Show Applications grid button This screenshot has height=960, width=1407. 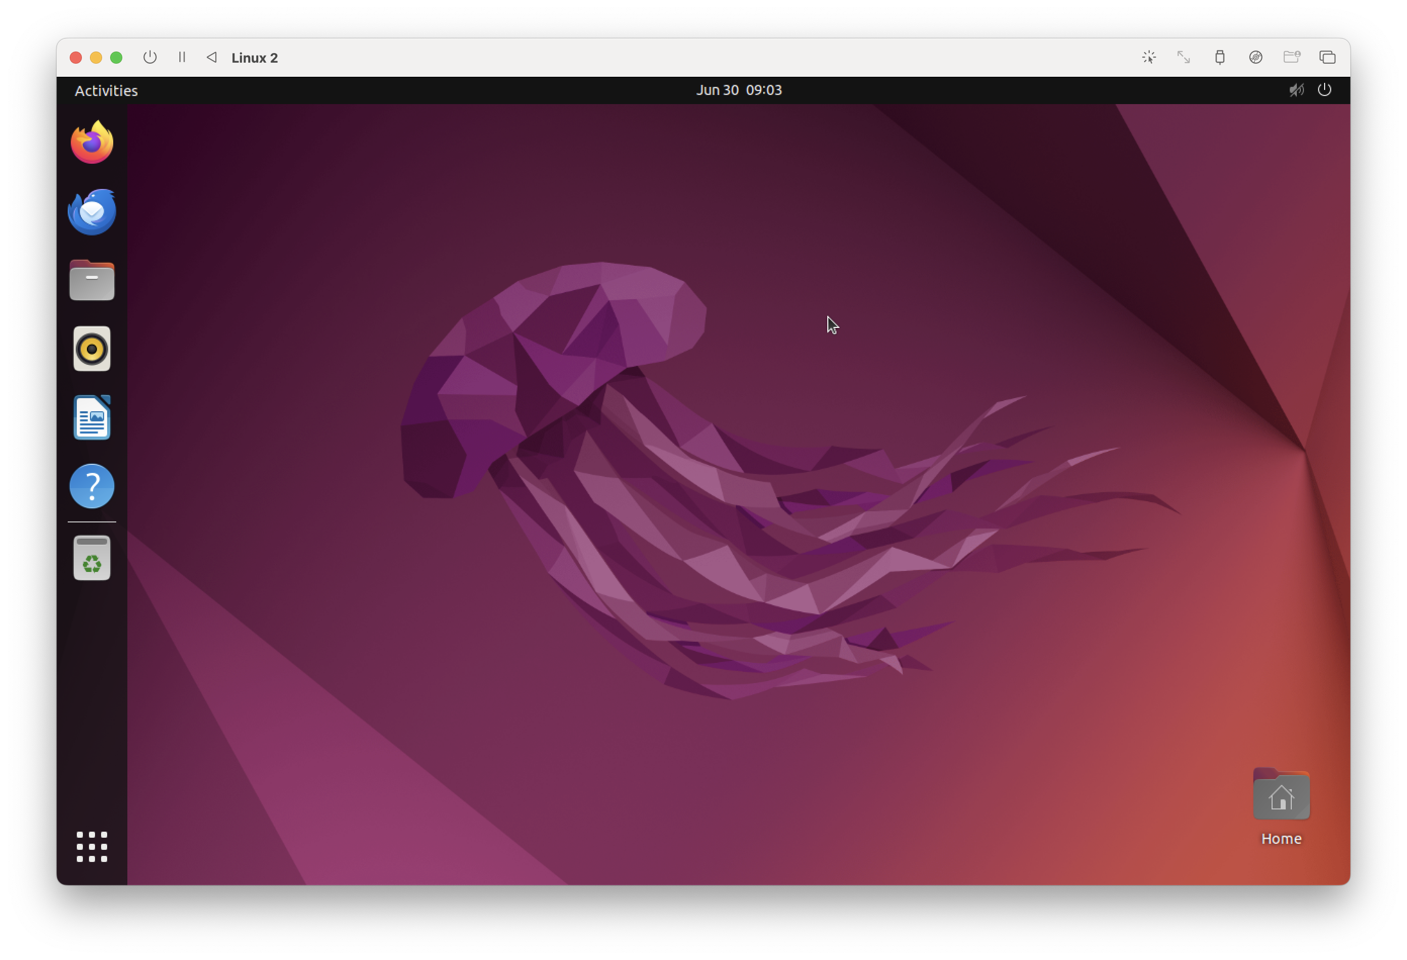(92, 846)
